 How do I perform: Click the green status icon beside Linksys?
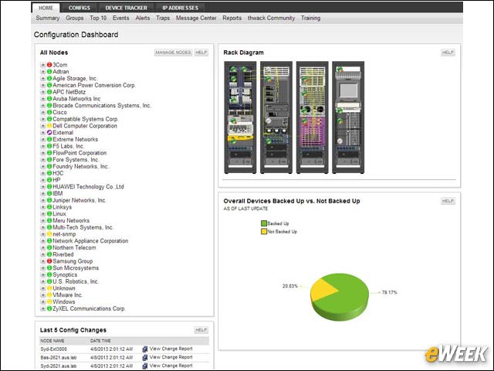click(x=49, y=207)
